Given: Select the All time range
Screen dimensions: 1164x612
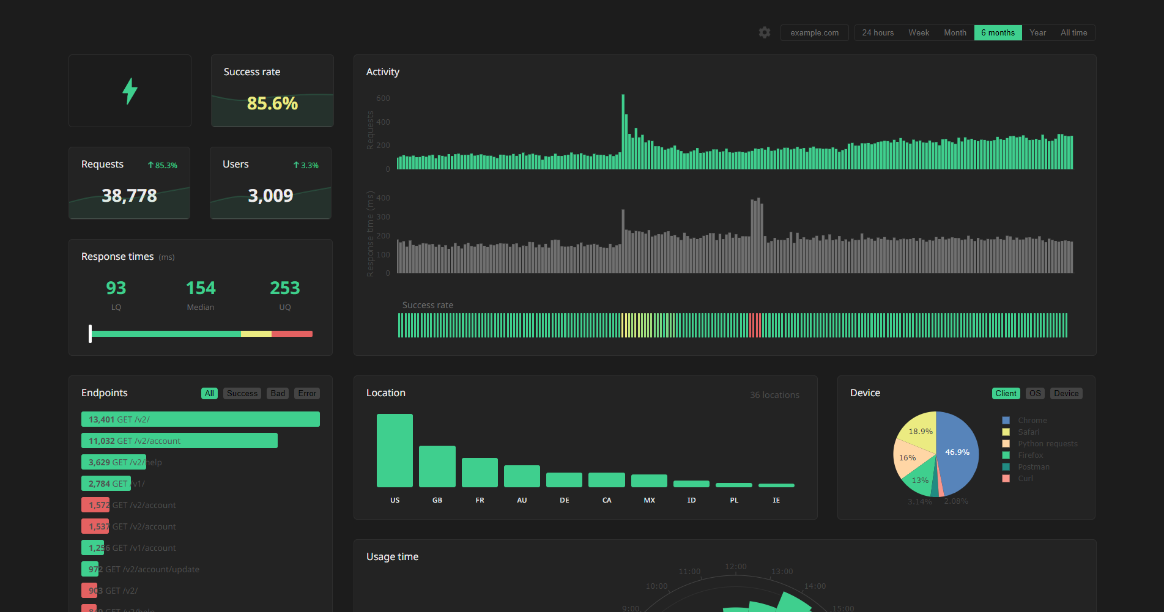Looking at the screenshot, I should pyautogui.click(x=1073, y=33).
